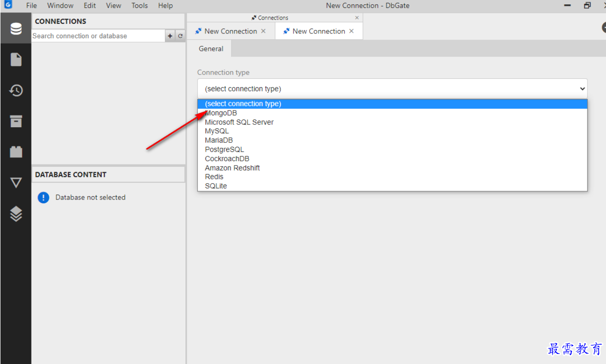The height and width of the screenshot is (364, 606).
Task: Open the Edit menu
Action: [x=89, y=6]
